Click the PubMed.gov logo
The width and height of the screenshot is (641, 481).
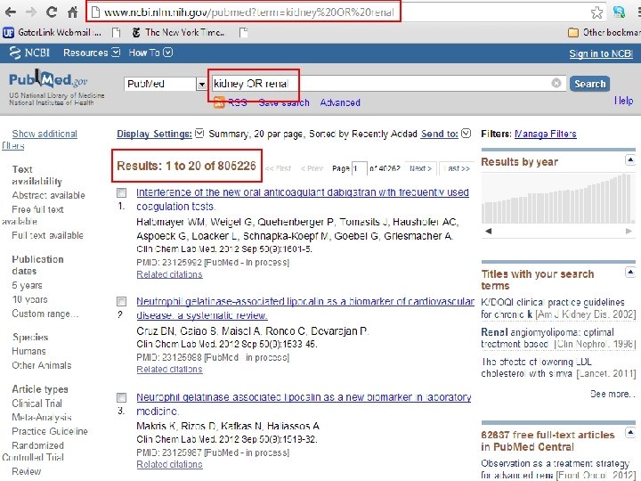(x=48, y=79)
